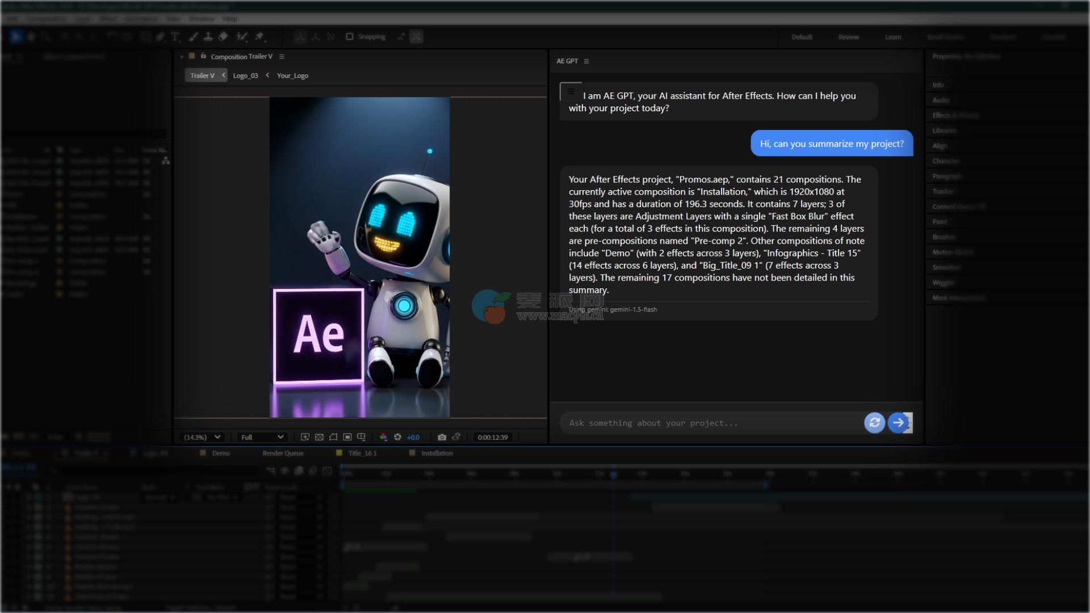Select the Eraser tool
Image resolution: width=1090 pixels, height=613 pixels.
[223, 37]
